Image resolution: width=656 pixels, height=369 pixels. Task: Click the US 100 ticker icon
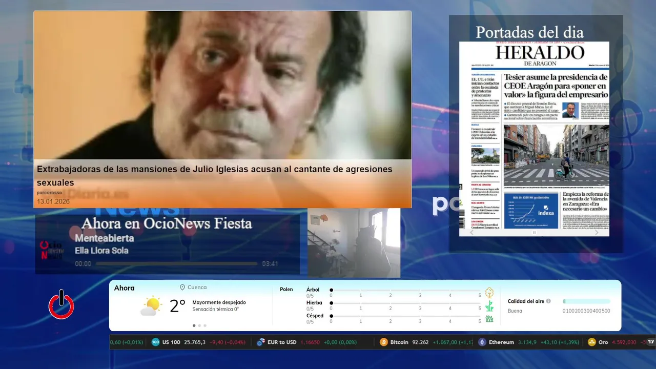[x=156, y=342]
